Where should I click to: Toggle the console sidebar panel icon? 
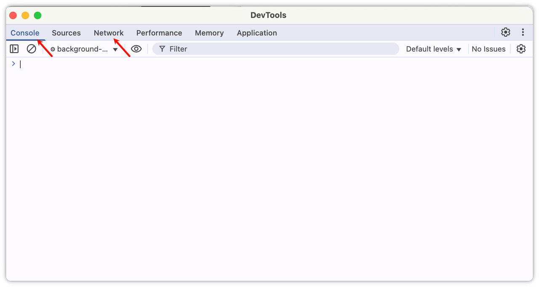pos(14,49)
